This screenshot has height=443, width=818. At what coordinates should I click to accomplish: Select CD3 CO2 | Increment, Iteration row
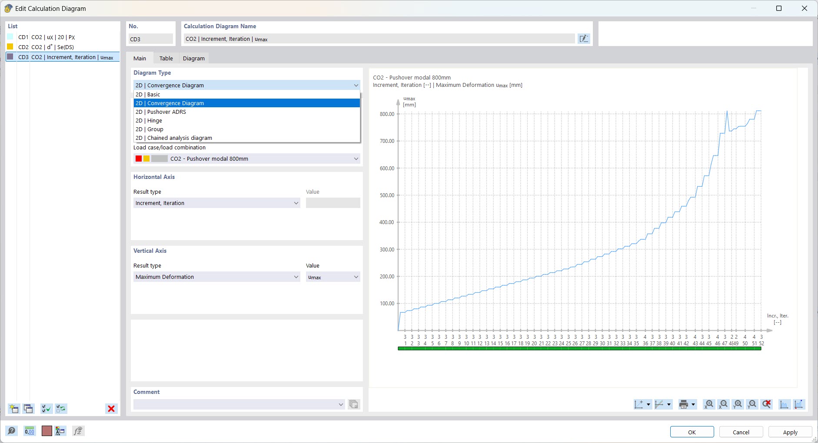63,57
